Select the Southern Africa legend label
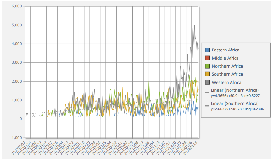Image resolution: width=272 pixels, height=159 pixels. pos(227,74)
